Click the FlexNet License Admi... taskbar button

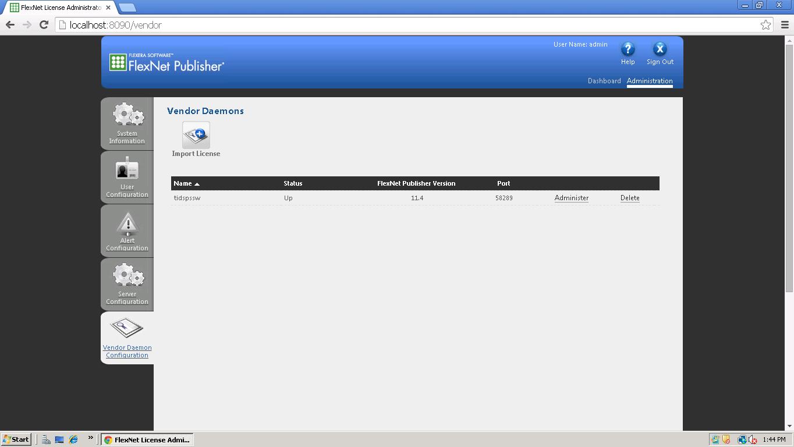click(x=147, y=439)
